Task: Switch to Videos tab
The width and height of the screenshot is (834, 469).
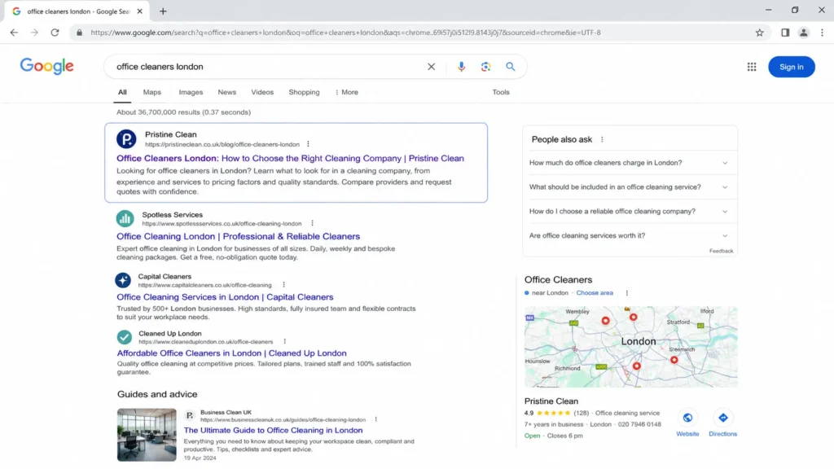Action: click(x=262, y=92)
